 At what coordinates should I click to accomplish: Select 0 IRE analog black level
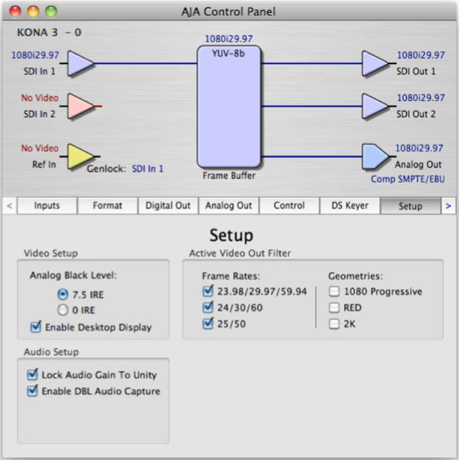tap(63, 310)
